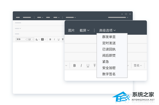Open the 宋体 font family dropdown

(x=21, y=39)
